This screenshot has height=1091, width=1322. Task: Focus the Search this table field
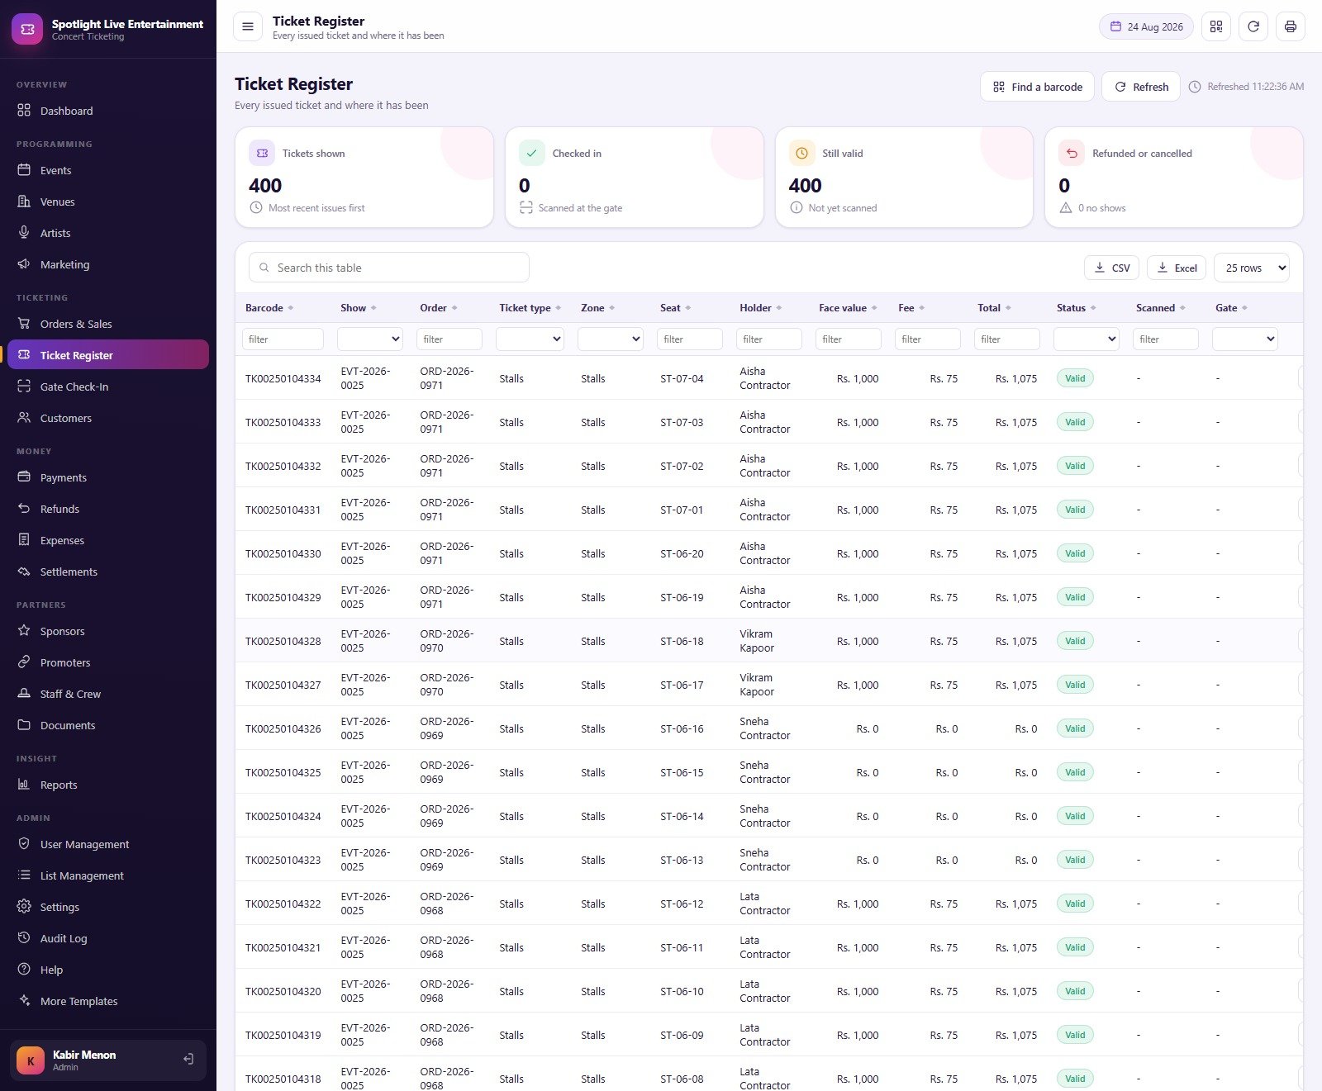[x=389, y=268]
